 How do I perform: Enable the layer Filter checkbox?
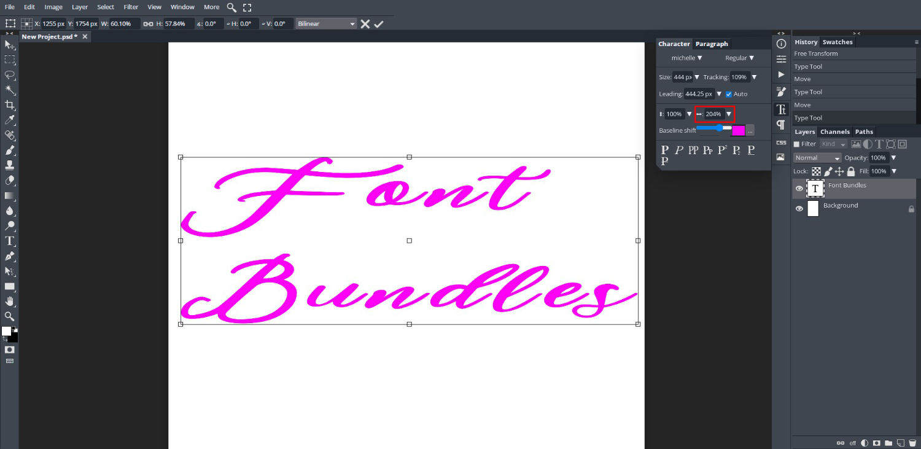pyautogui.click(x=797, y=144)
